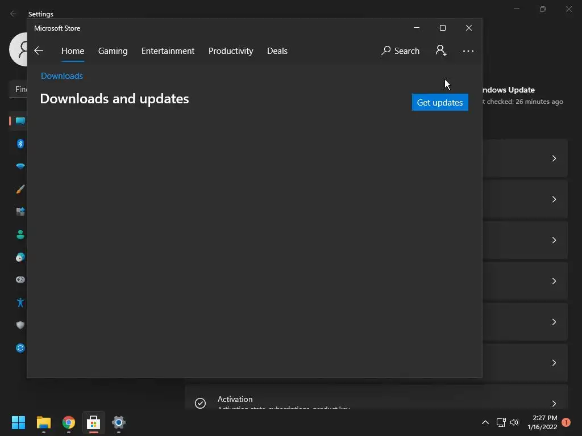The height and width of the screenshot is (436, 582).
Task: Maximize the Microsoft Store window
Action: tap(442, 28)
